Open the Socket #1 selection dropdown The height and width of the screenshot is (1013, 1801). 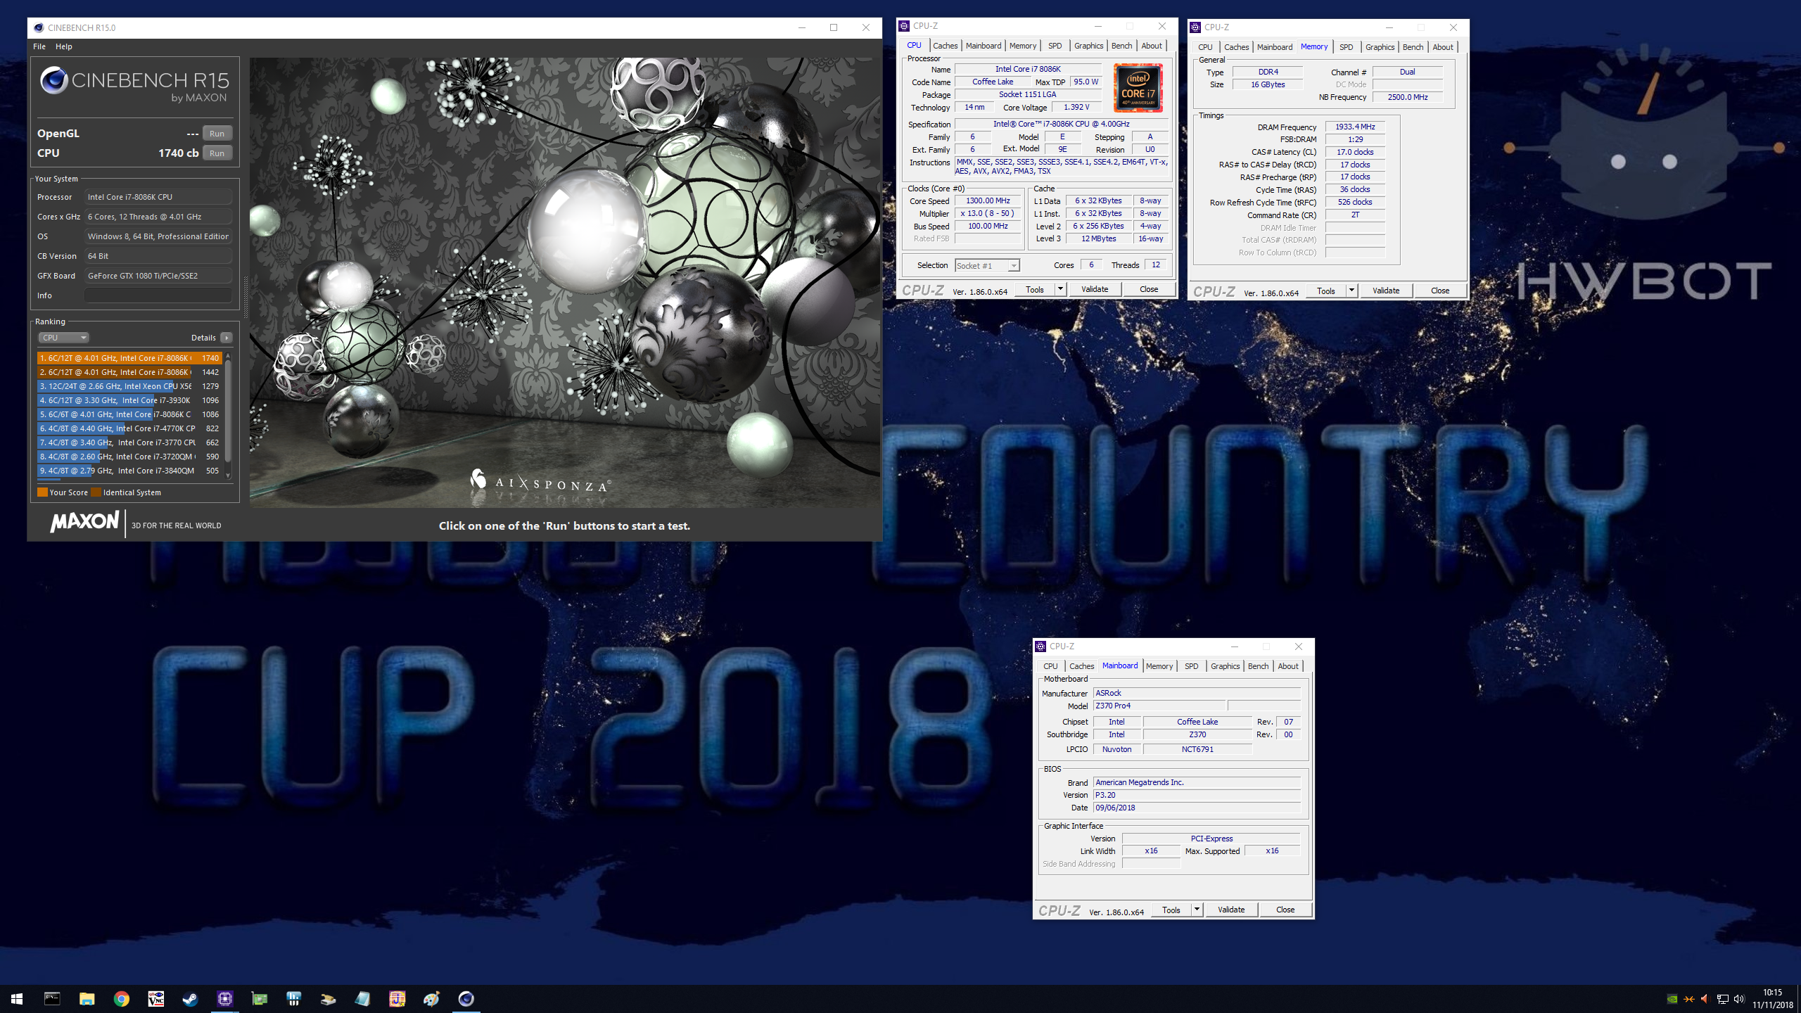(987, 265)
